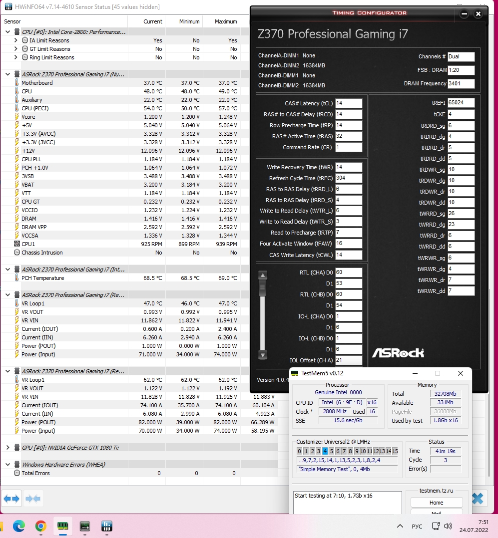498x538 pixels.
Task: Click scroll down arrow in Timing Configurator
Action: click(263, 355)
